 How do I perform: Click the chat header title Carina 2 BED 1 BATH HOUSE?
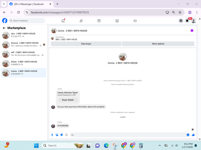click(72, 31)
